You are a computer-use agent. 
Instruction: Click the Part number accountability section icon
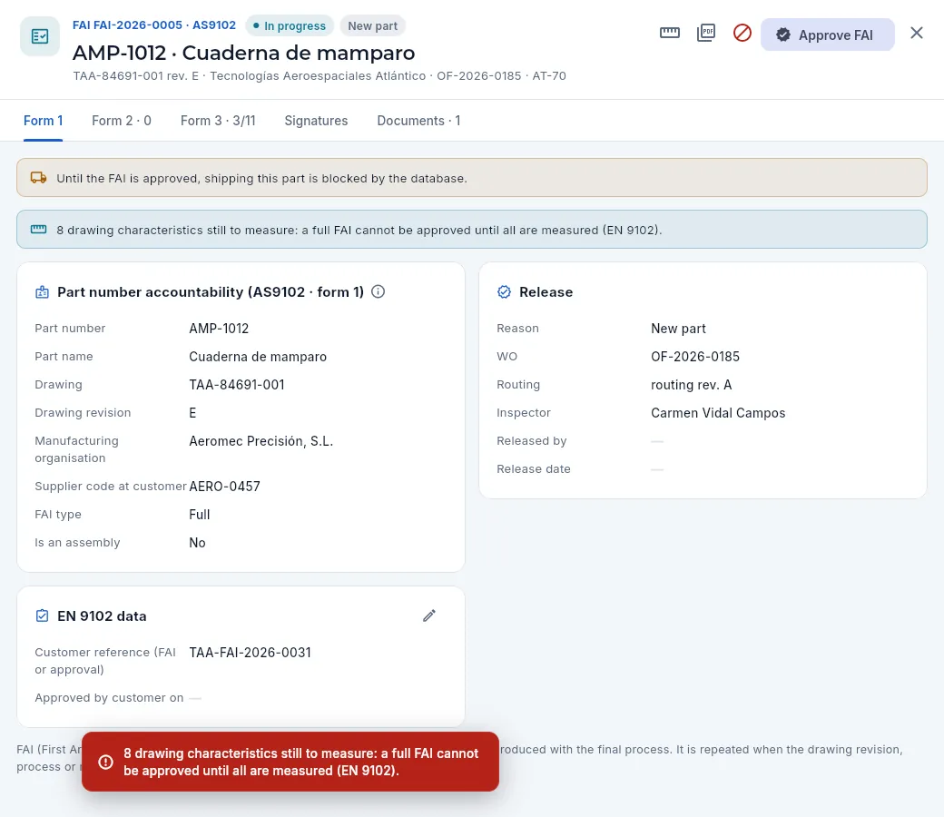click(42, 292)
